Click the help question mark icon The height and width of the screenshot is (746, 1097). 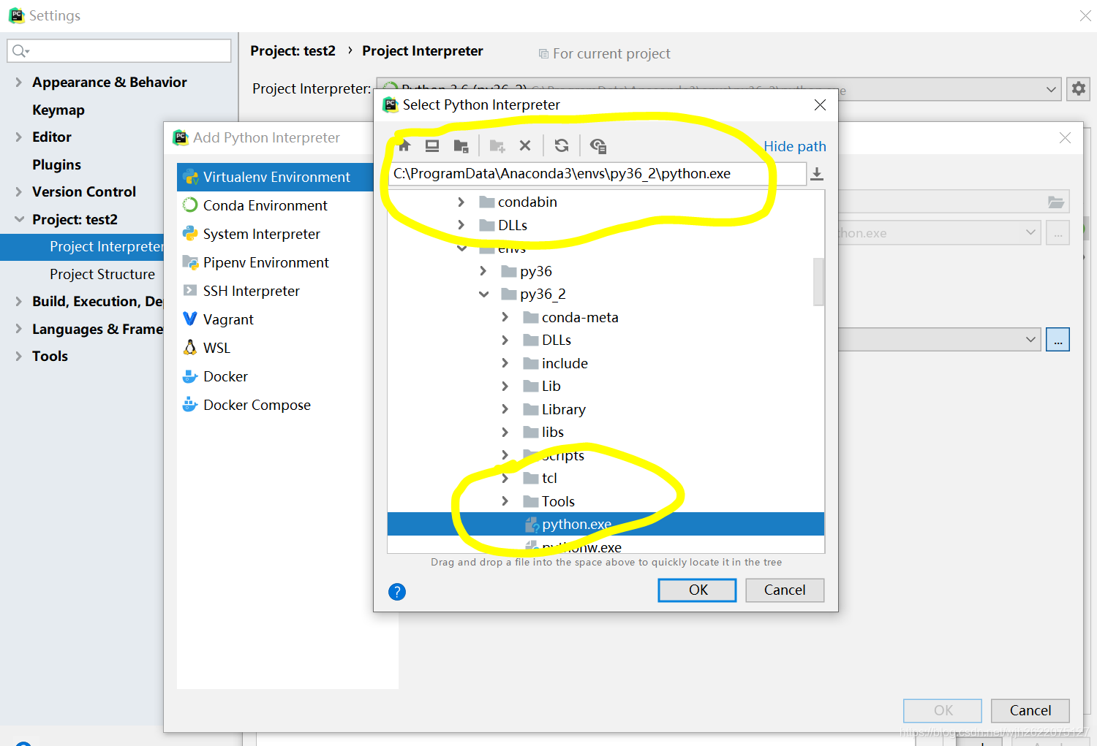397,592
